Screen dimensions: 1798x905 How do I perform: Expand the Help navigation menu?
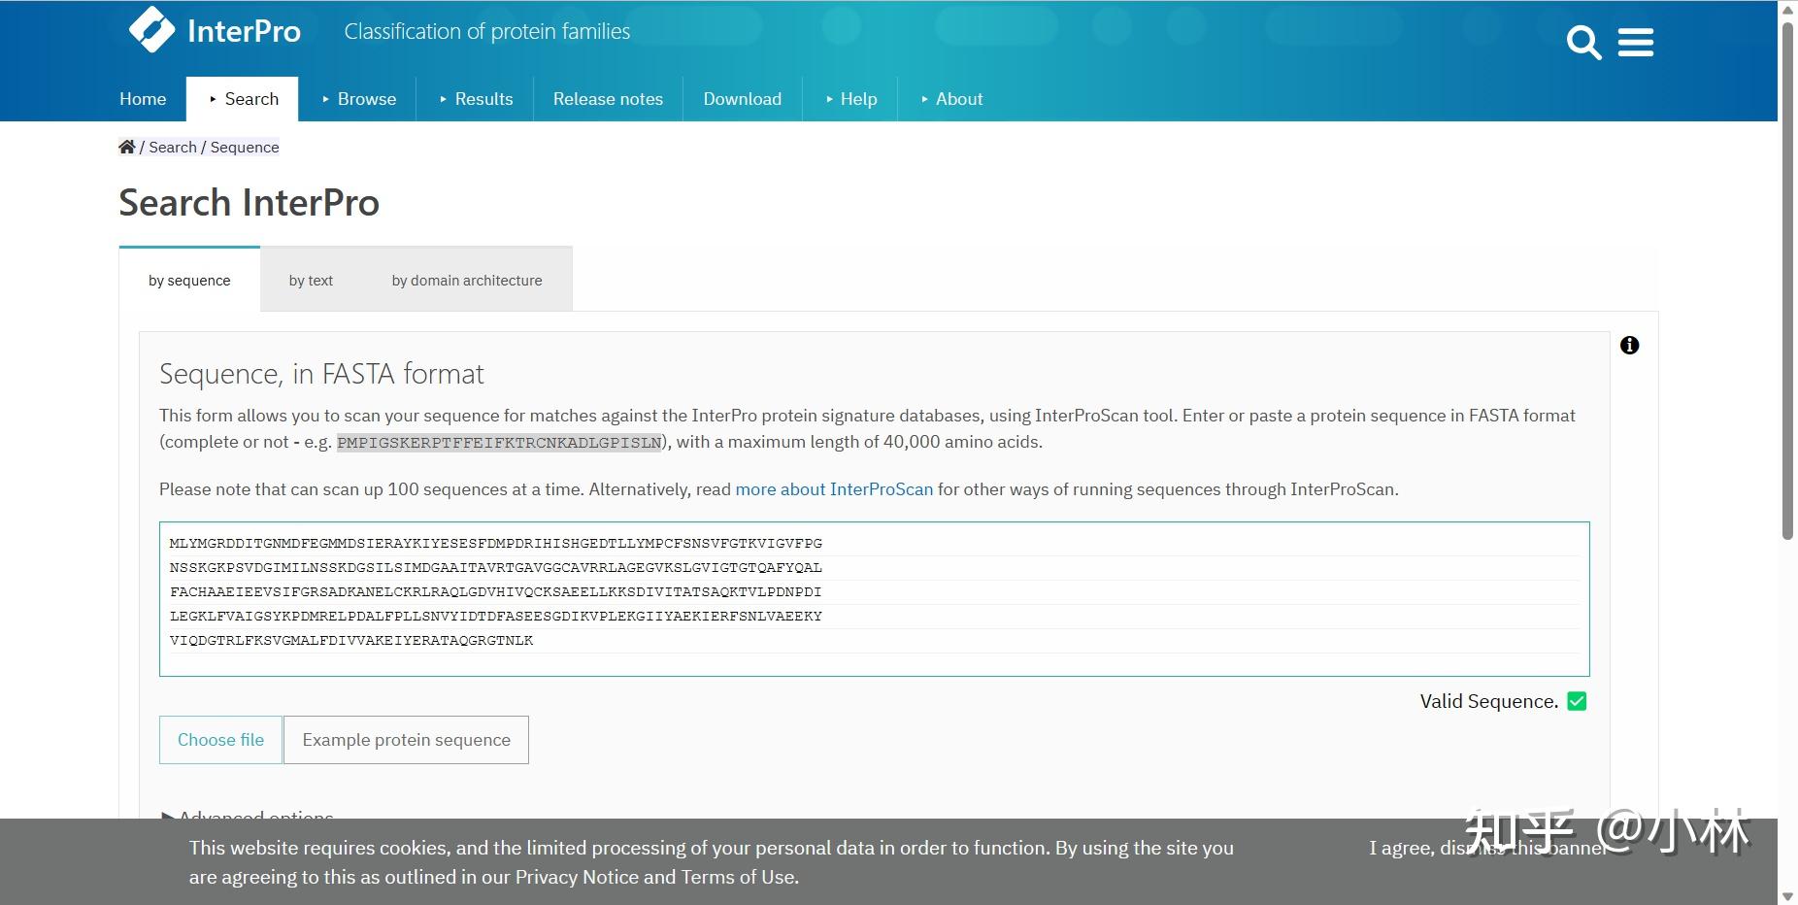(x=850, y=99)
